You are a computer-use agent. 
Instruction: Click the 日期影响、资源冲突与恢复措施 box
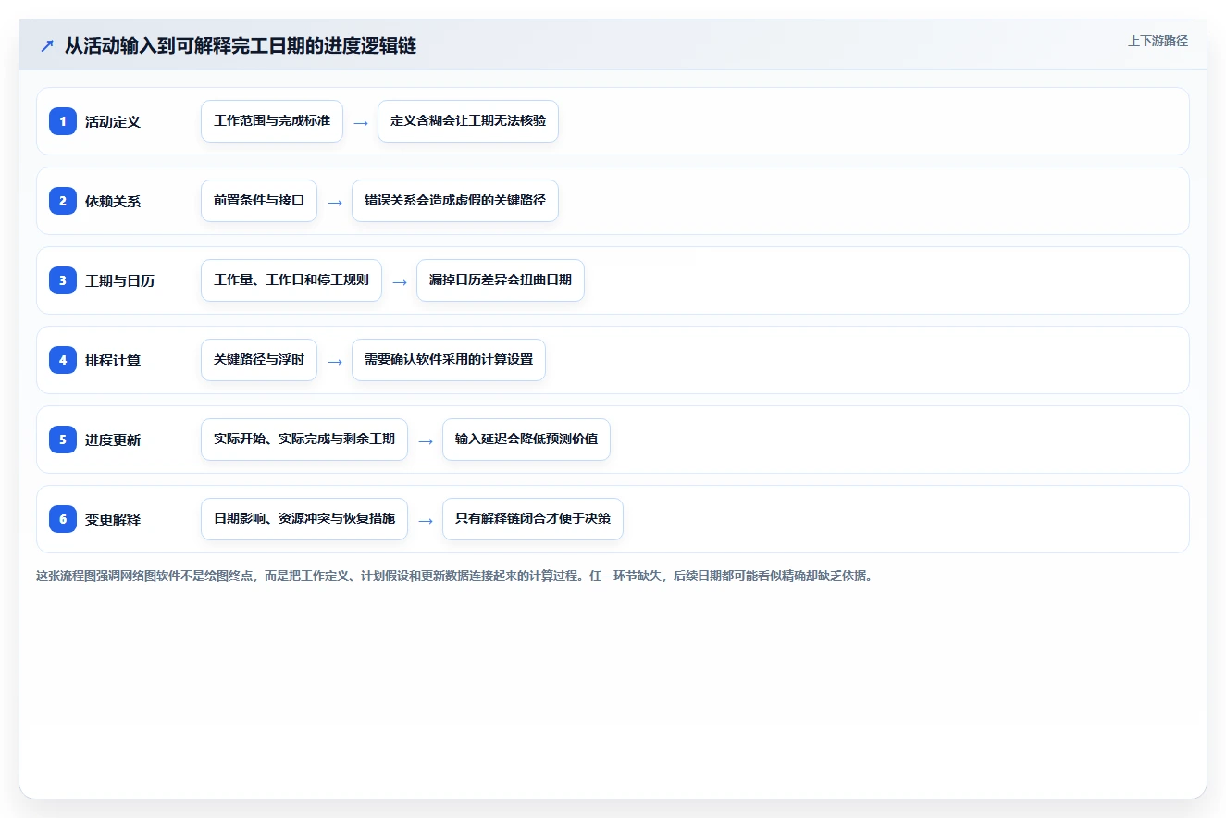pyautogui.click(x=304, y=519)
